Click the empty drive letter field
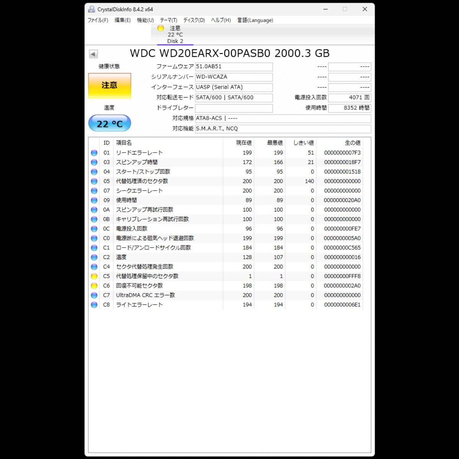Screen dimensions: 459x459 234,108
